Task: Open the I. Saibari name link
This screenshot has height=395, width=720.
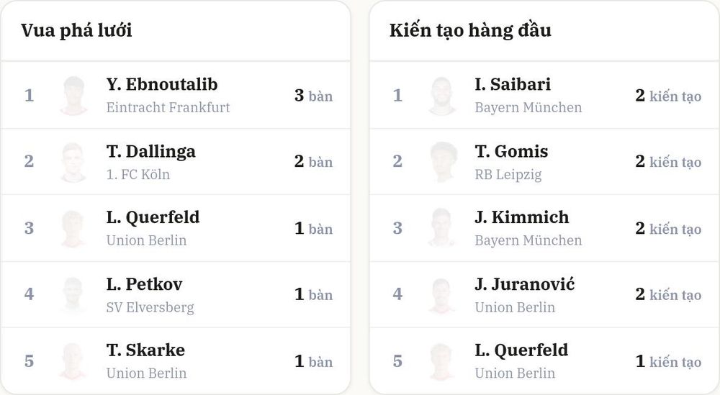Action: click(x=513, y=84)
